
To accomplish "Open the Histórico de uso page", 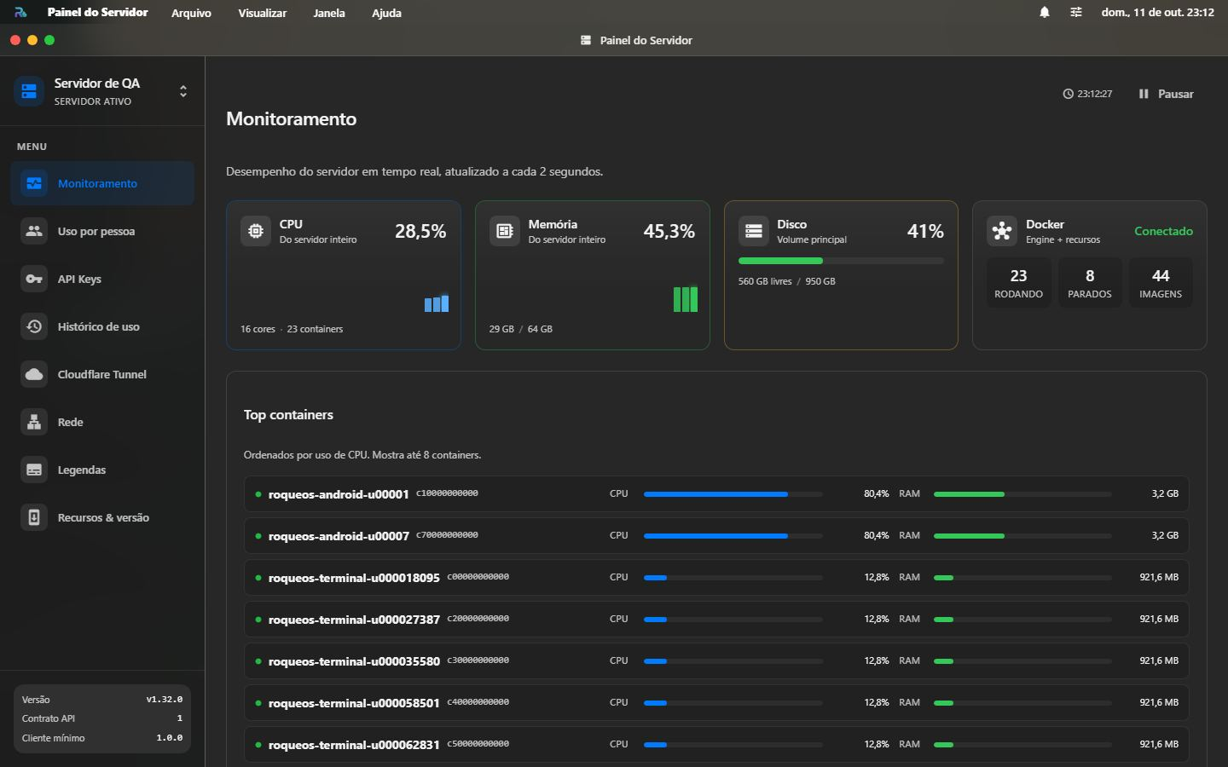I will (x=102, y=326).
